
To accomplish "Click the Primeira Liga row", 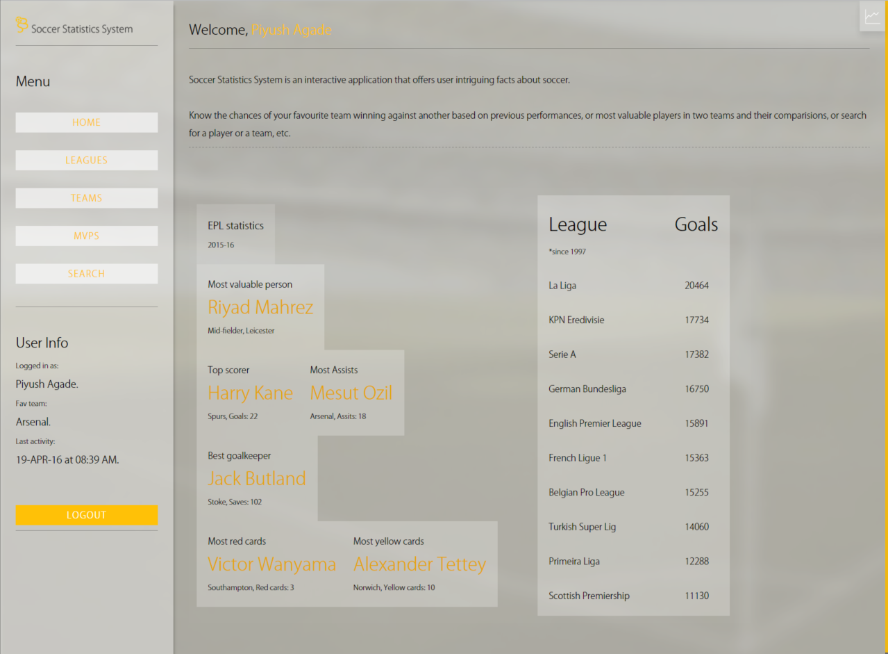I will point(633,562).
